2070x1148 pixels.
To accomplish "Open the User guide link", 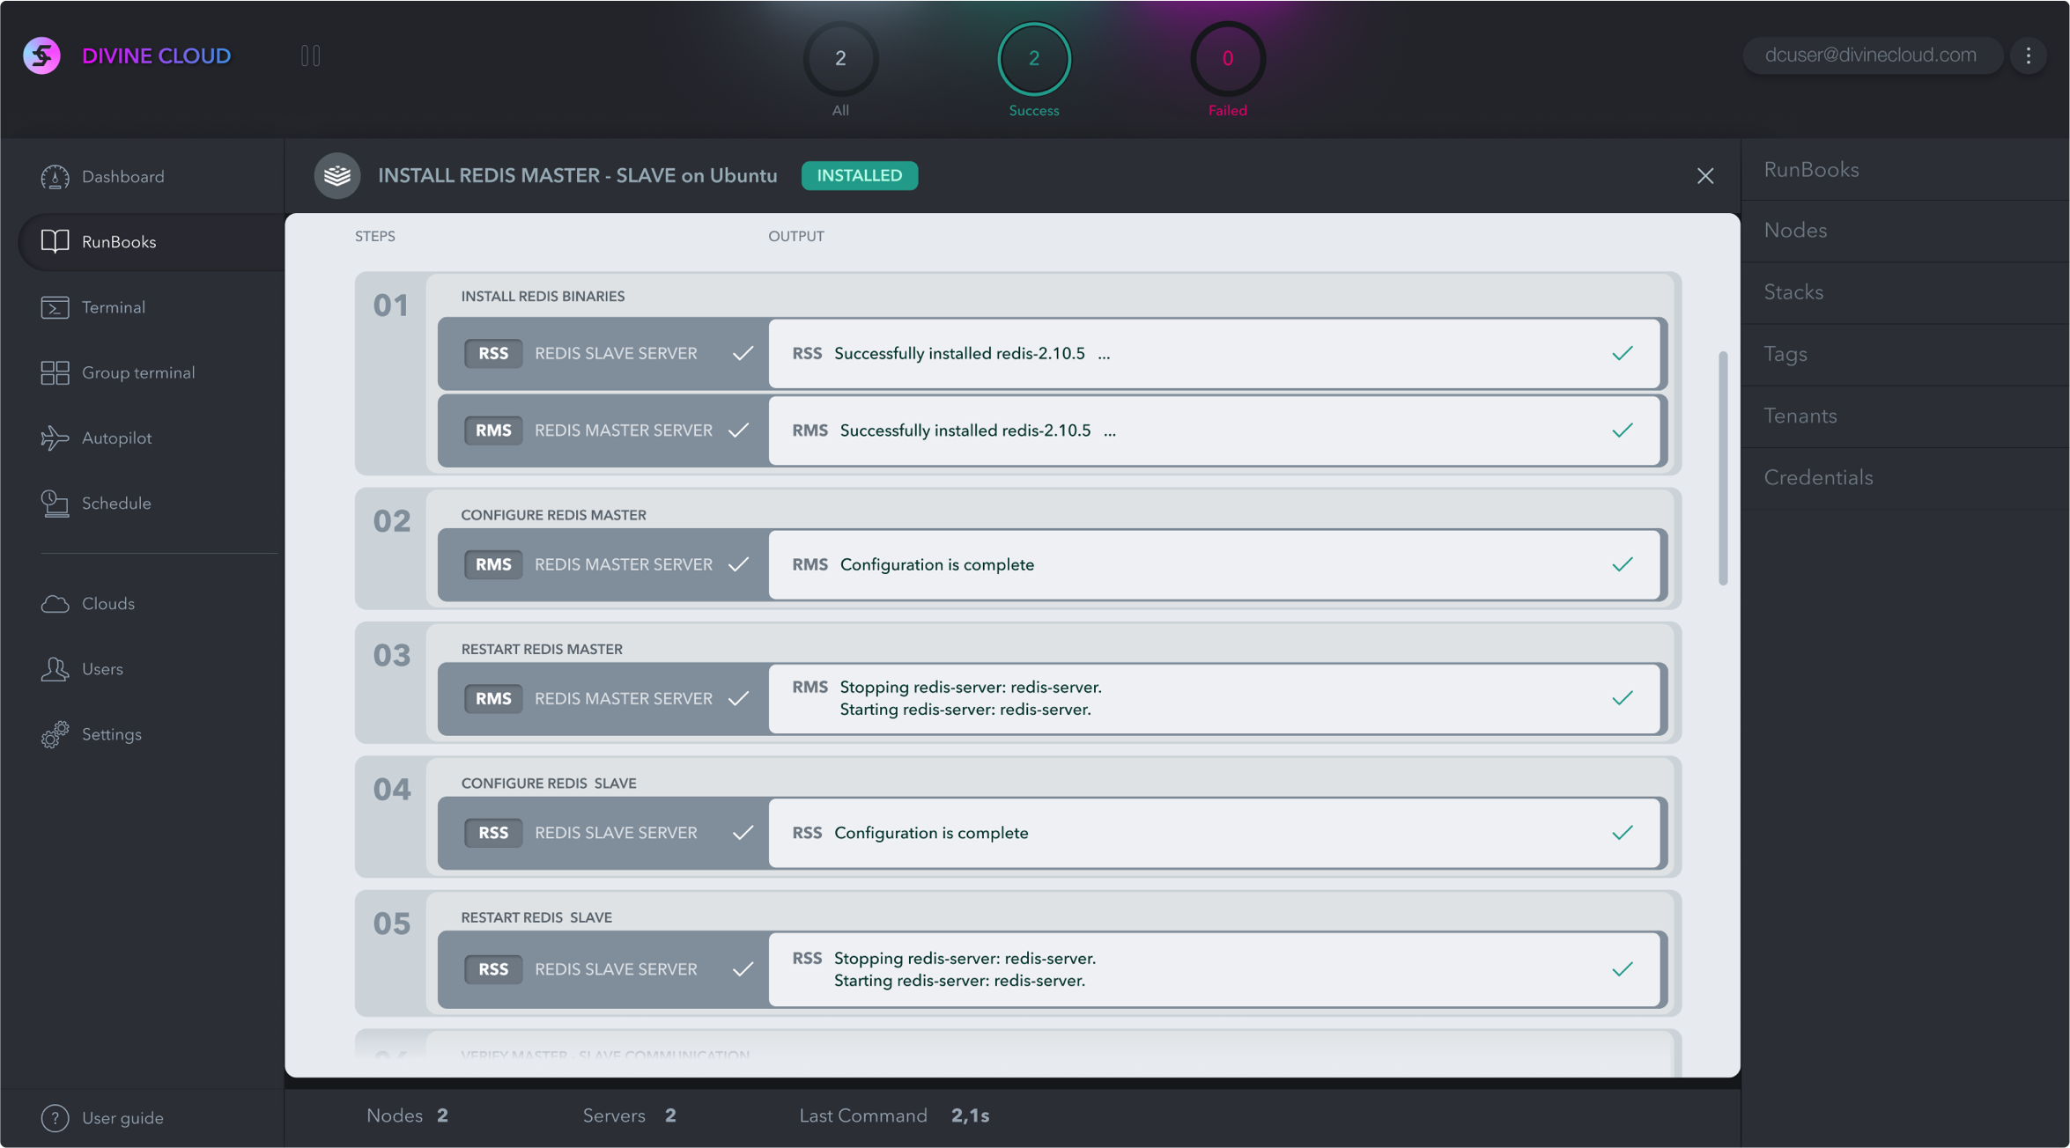I will (x=122, y=1117).
